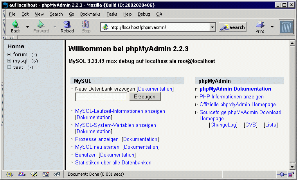
Task: Open the QA menu
Action: pos(159,14)
